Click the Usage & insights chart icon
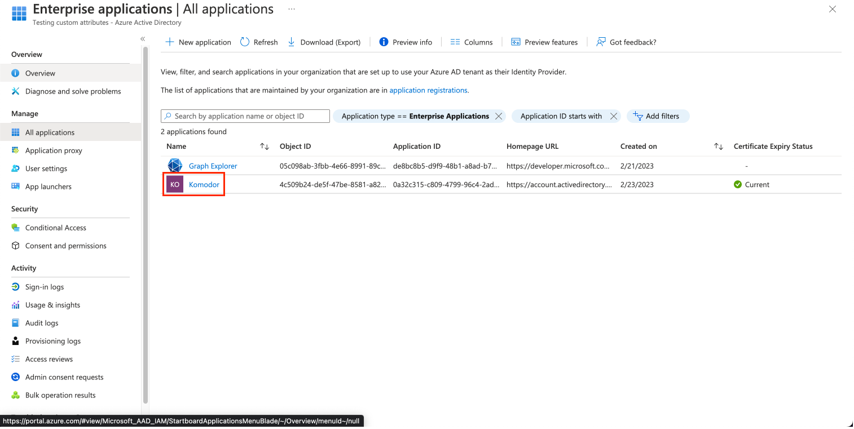 [16, 305]
